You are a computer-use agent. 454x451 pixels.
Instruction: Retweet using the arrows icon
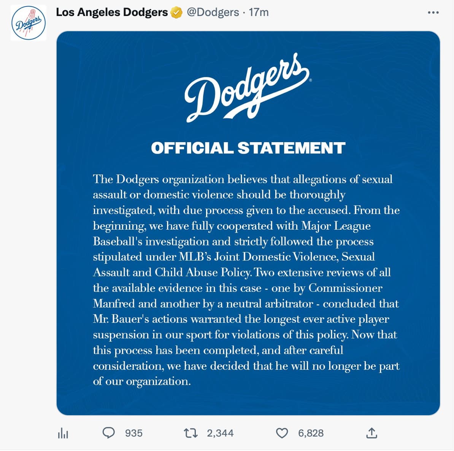[190, 433]
